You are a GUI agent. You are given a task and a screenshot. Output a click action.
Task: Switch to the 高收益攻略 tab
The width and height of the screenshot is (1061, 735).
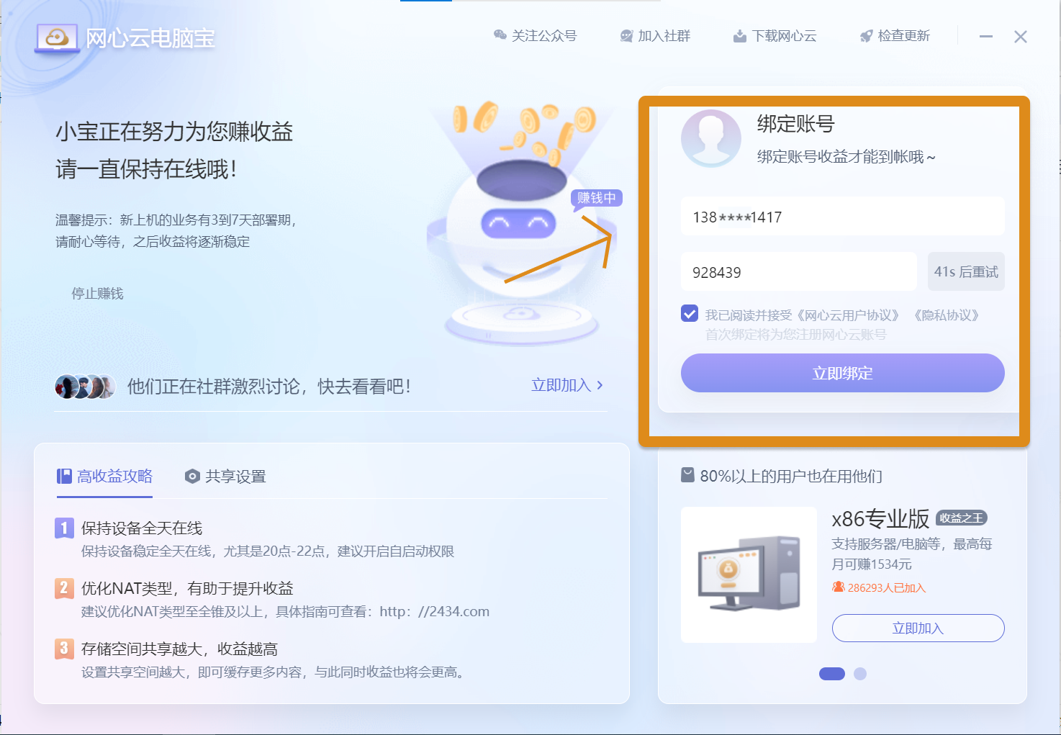coord(104,476)
